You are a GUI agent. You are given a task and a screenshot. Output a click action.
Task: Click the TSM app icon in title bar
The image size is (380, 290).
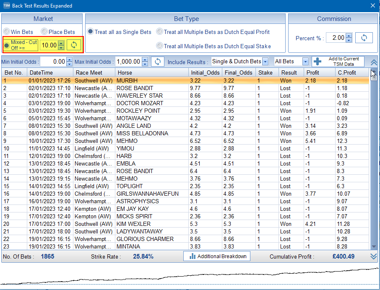pos(6,6)
